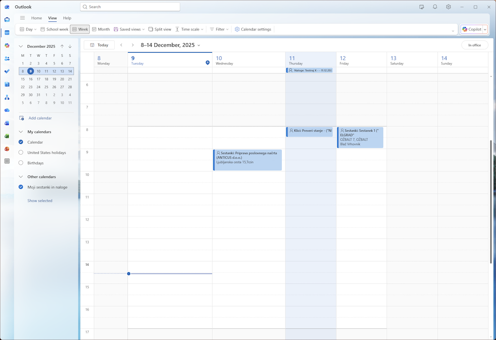Screen dimensions: 496x340
Task: Click the notifications bell icon
Action: click(x=435, y=7)
